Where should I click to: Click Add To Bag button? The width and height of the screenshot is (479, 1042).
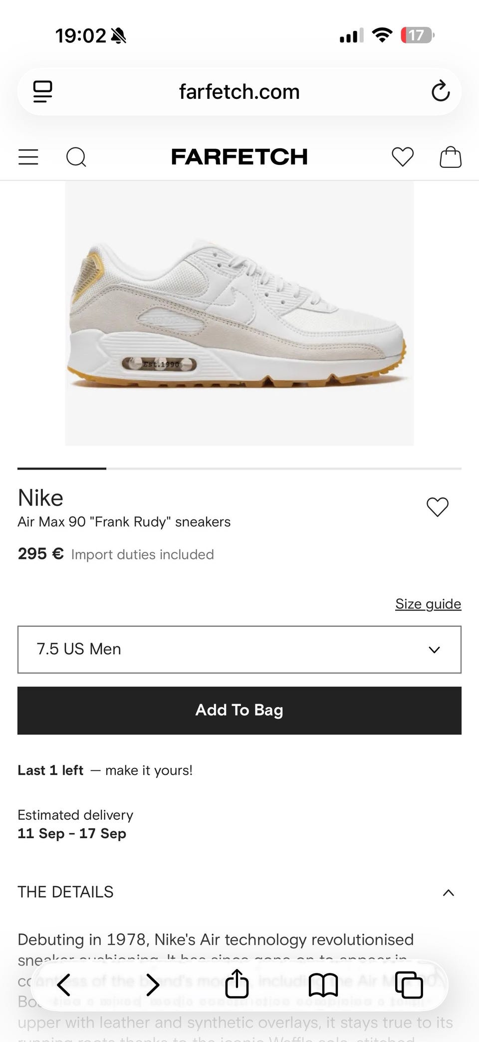[x=239, y=710]
